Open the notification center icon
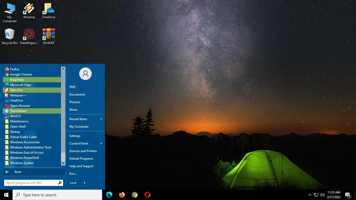The image size is (356, 200). coord(348,195)
